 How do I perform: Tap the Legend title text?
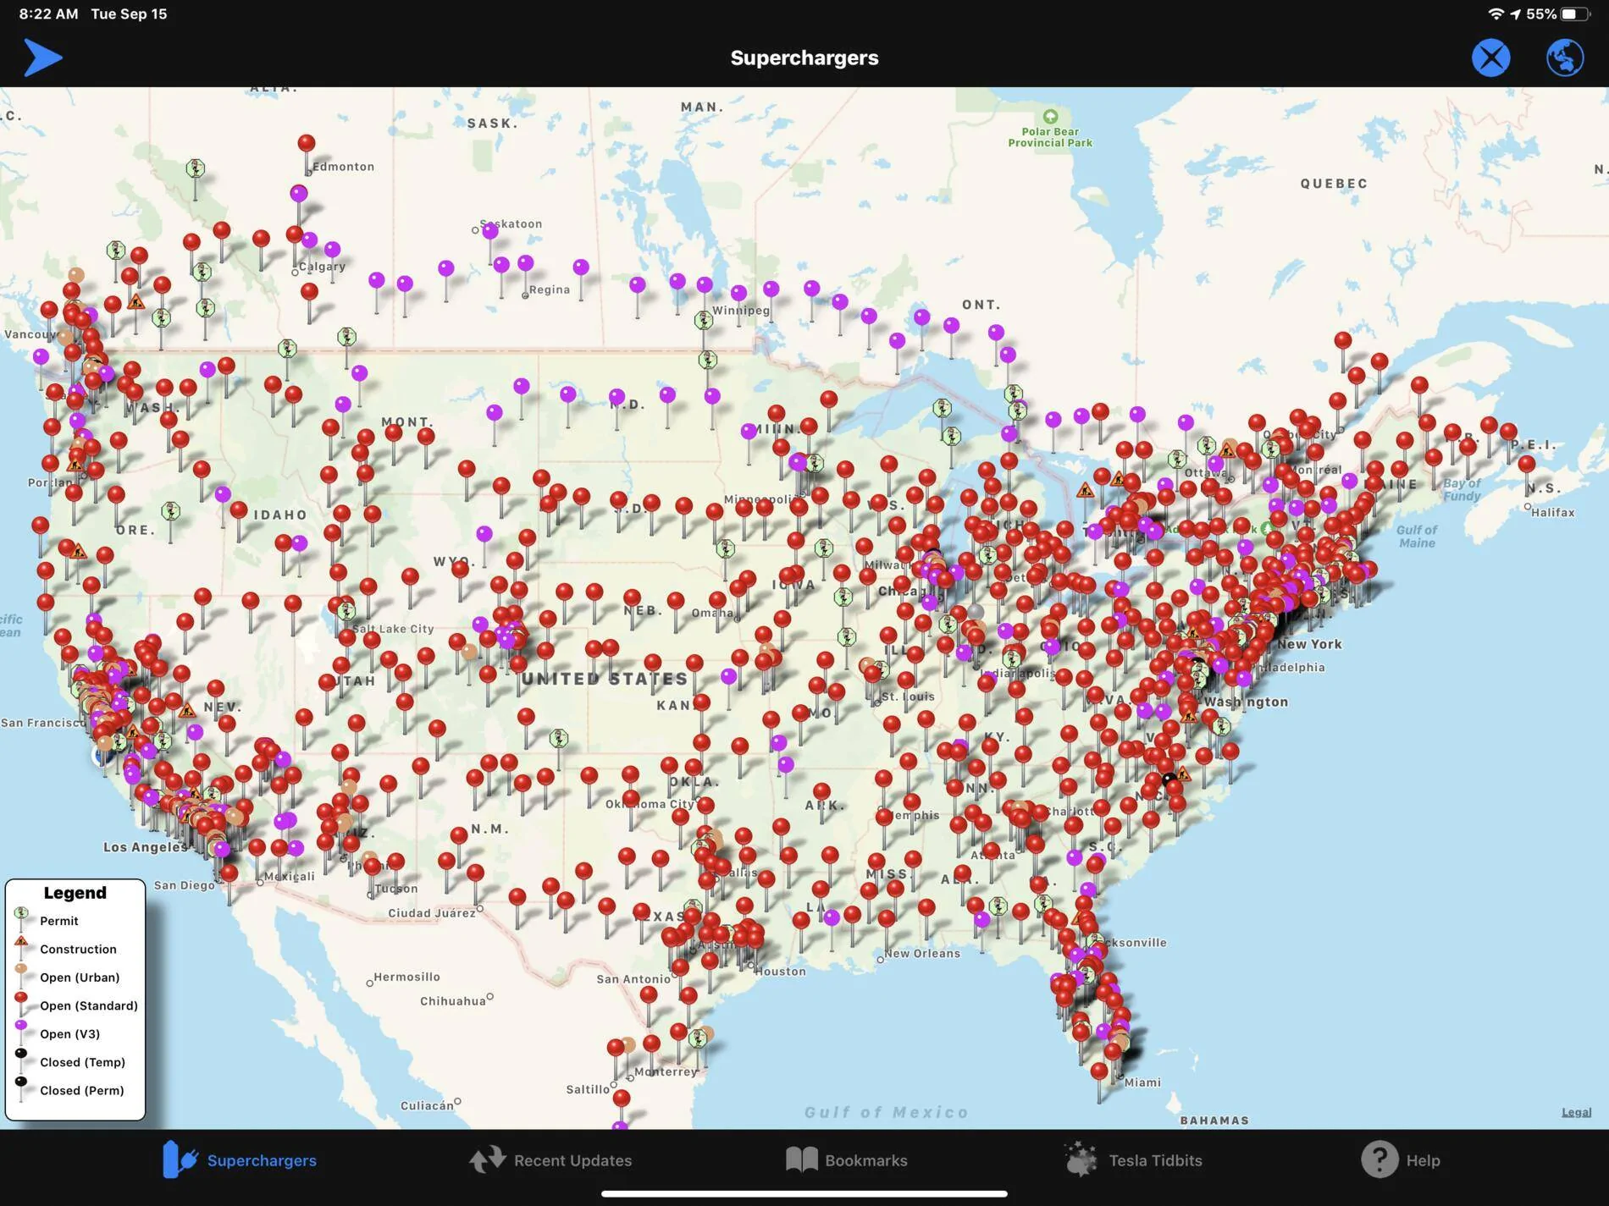pyautogui.click(x=75, y=893)
